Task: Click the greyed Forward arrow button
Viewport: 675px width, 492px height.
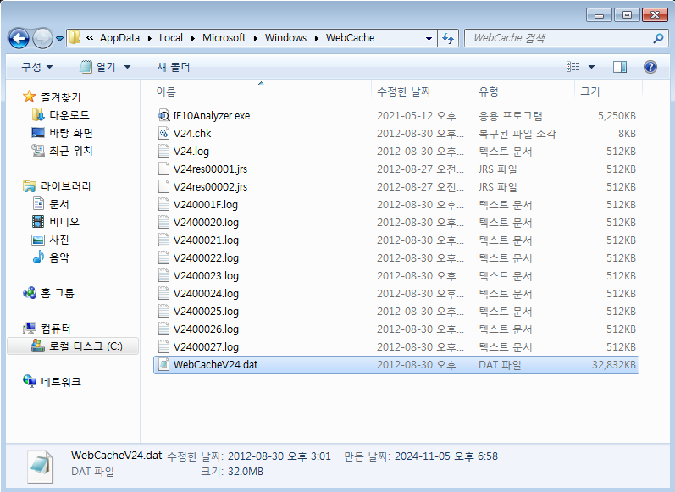Action: (x=42, y=38)
